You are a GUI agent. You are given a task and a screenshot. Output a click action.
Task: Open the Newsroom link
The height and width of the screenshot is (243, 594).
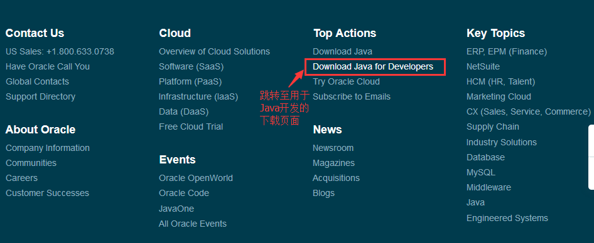(333, 148)
